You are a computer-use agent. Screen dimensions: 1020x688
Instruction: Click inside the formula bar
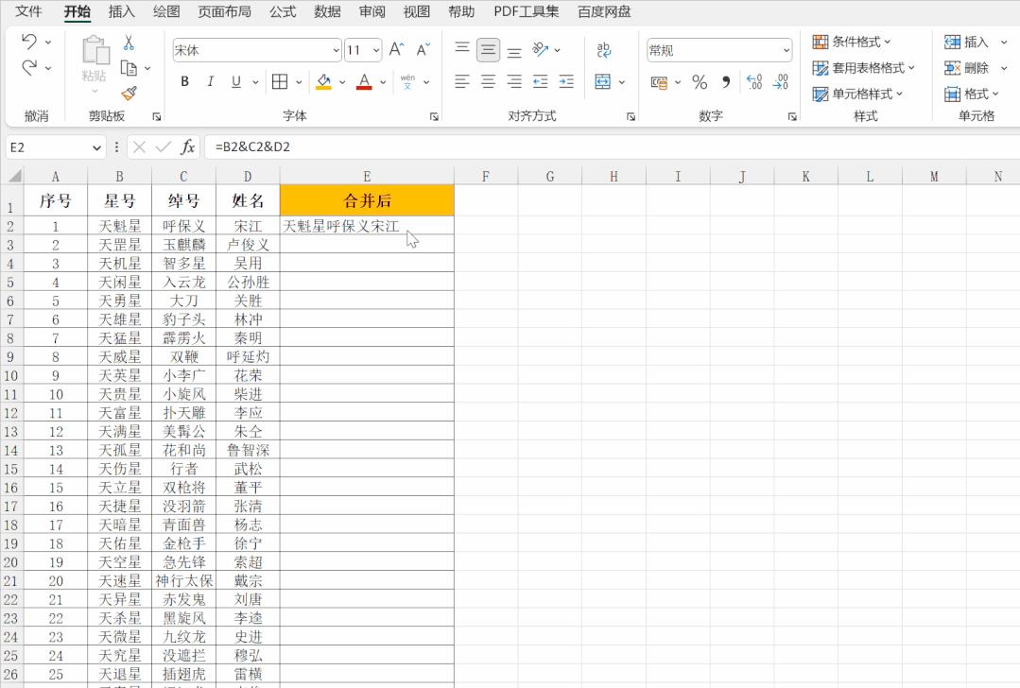click(378, 146)
